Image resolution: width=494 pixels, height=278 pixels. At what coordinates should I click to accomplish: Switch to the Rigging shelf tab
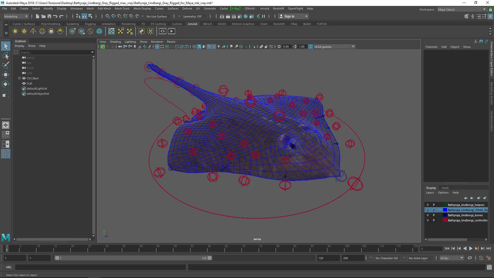[x=90, y=24]
